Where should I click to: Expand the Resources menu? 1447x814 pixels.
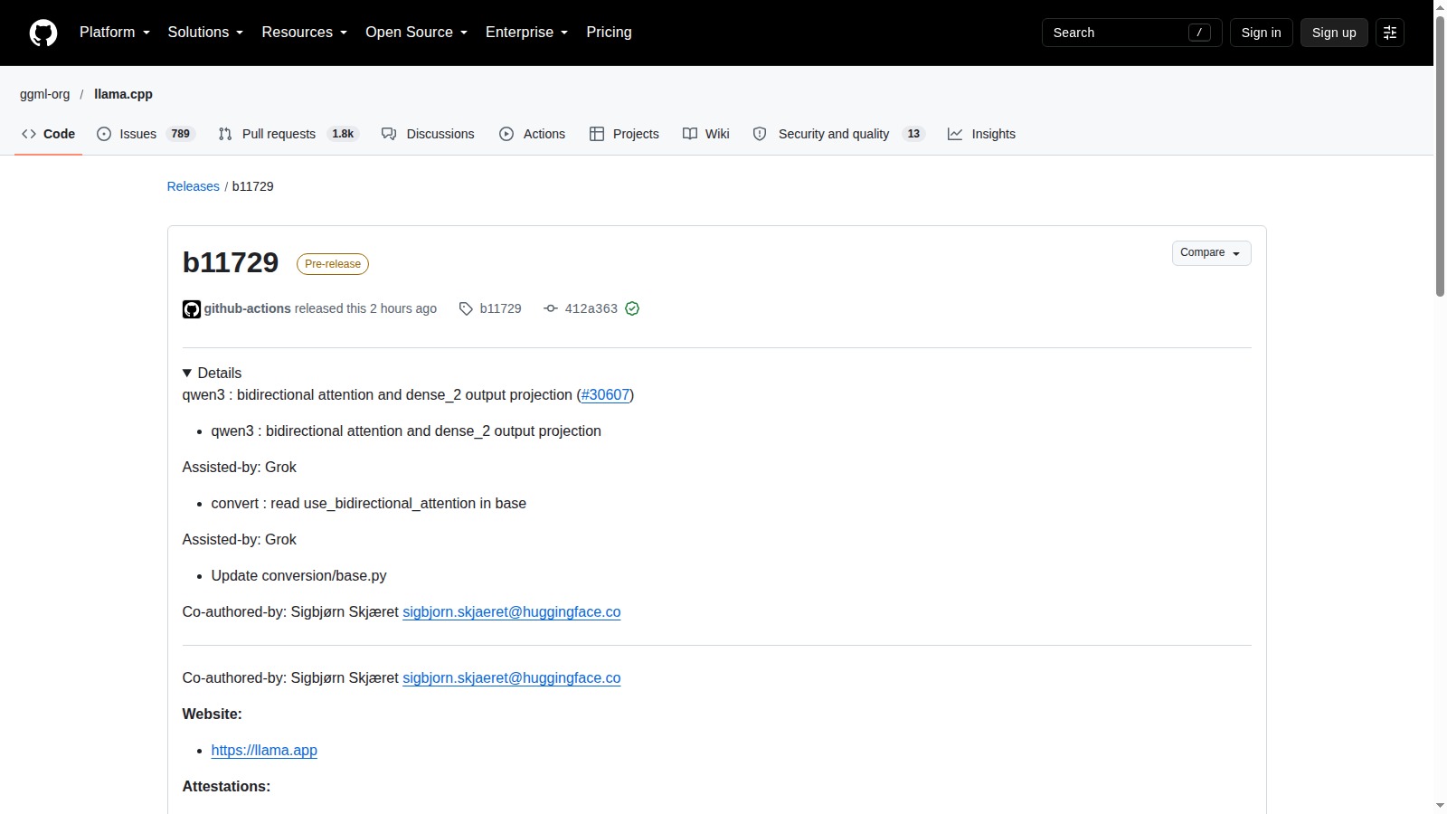[x=304, y=33]
